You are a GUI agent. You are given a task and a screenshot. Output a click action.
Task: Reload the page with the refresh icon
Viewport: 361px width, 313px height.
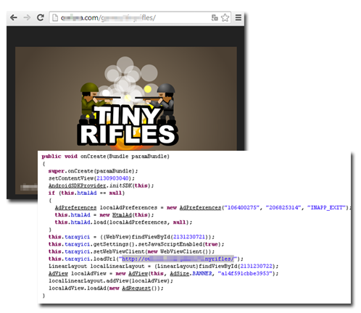41,17
